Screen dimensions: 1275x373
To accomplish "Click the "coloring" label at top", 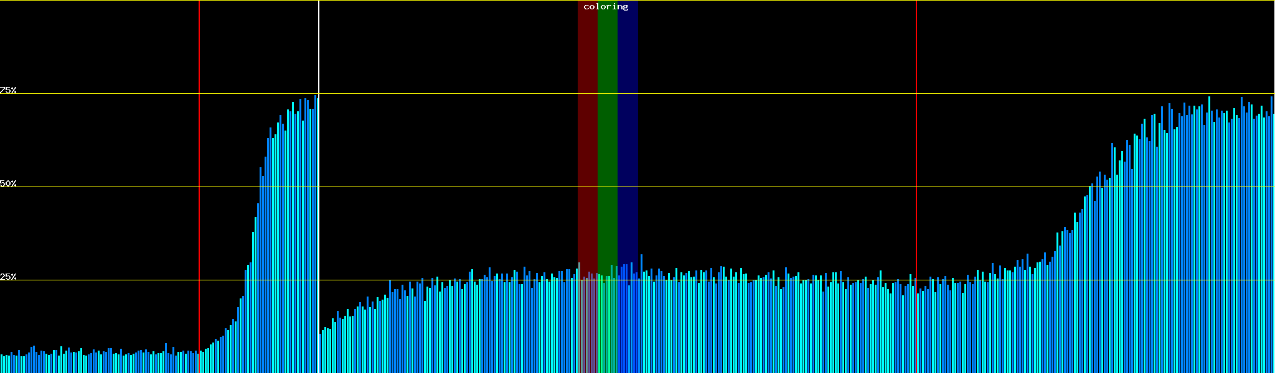I will click(x=606, y=7).
